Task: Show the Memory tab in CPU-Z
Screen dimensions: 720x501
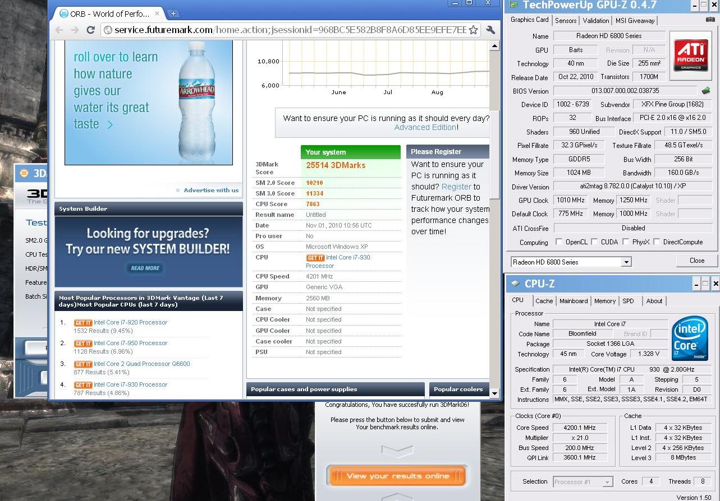Action: [x=605, y=301]
